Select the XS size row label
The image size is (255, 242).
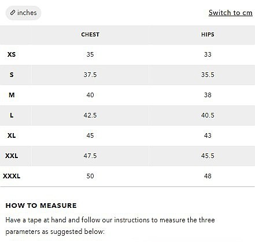click(x=12, y=54)
